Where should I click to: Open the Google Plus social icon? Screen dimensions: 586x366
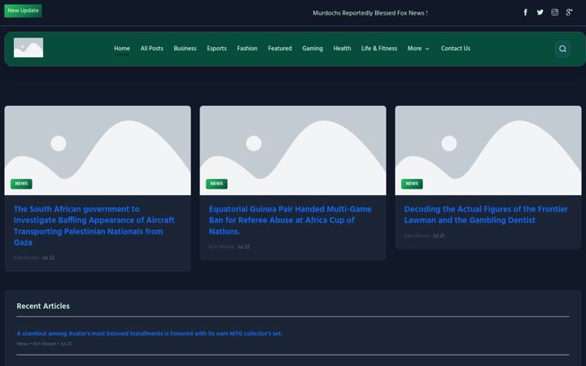pos(569,12)
